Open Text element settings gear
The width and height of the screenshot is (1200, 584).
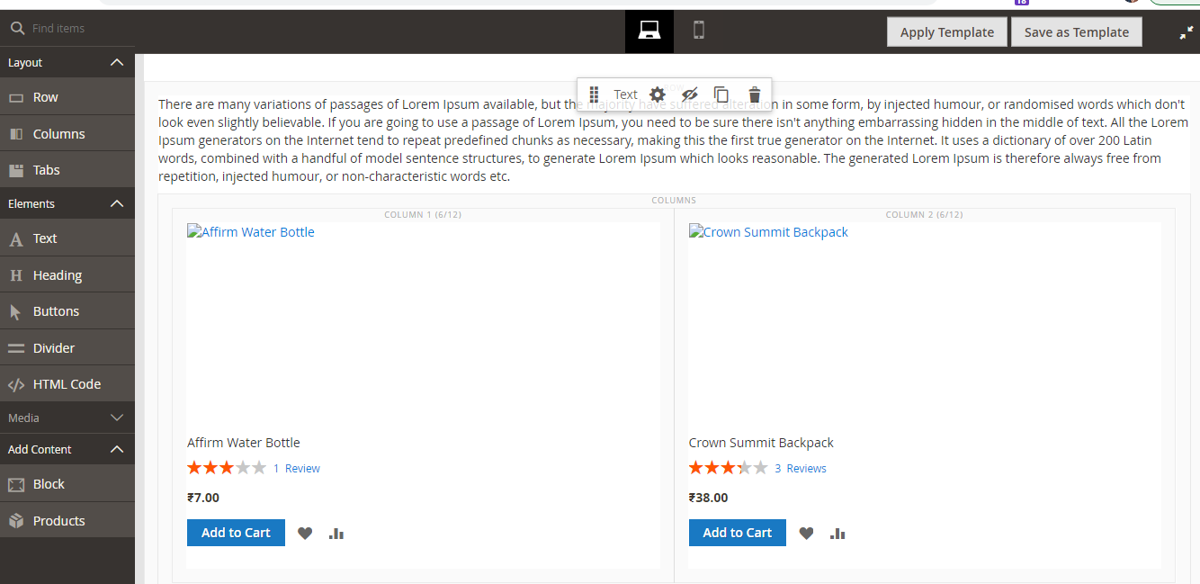click(x=658, y=94)
